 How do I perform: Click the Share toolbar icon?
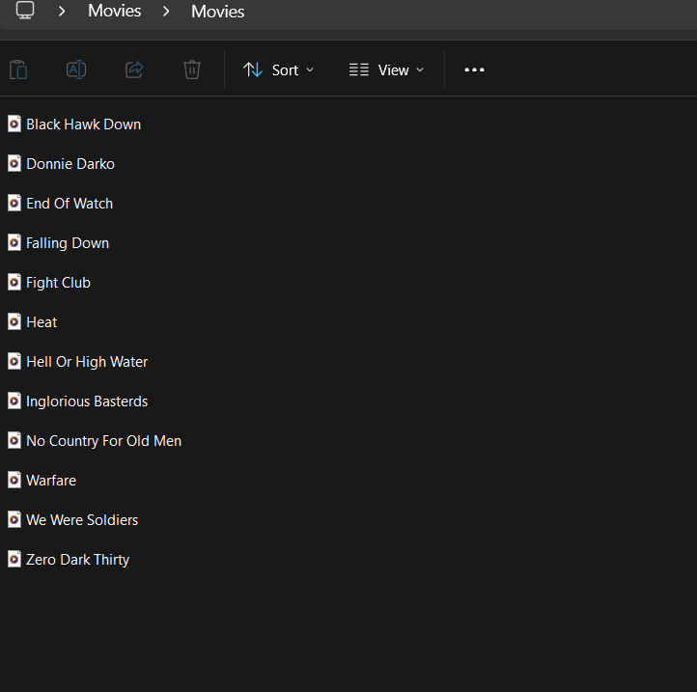(x=134, y=69)
